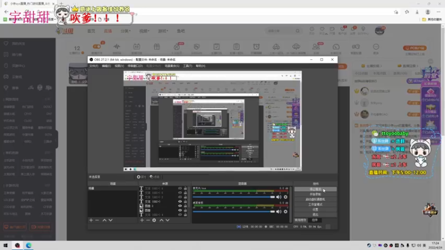Open gear settings for 桌面音频 channel
Screen dimensions: 445x250
click(x=285, y=212)
